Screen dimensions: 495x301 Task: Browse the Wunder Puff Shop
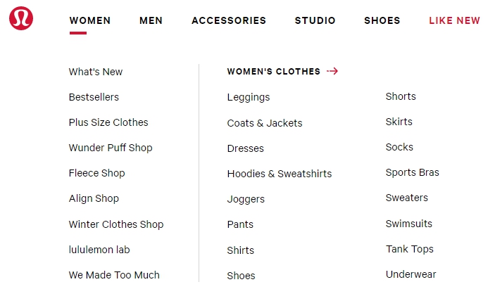[111, 148]
